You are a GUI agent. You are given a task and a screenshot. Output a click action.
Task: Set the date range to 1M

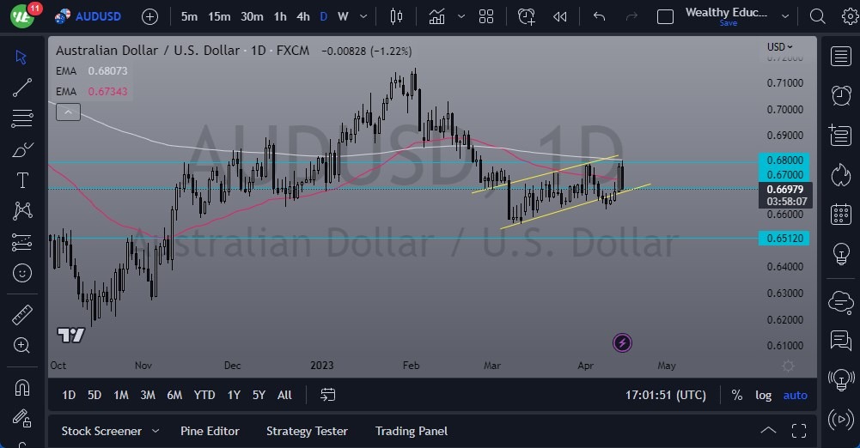120,395
